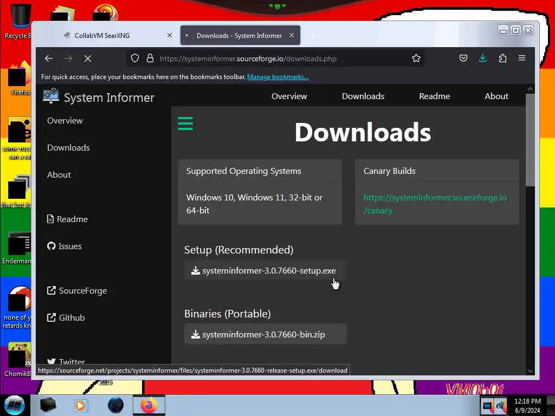The width and height of the screenshot is (555, 416).
Task: Click the volume speaker tray icon
Action: coord(501,406)
